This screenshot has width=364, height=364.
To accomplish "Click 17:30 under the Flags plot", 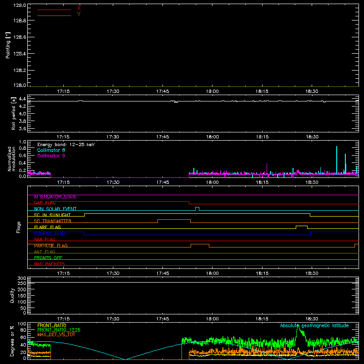I will [113, 273].
